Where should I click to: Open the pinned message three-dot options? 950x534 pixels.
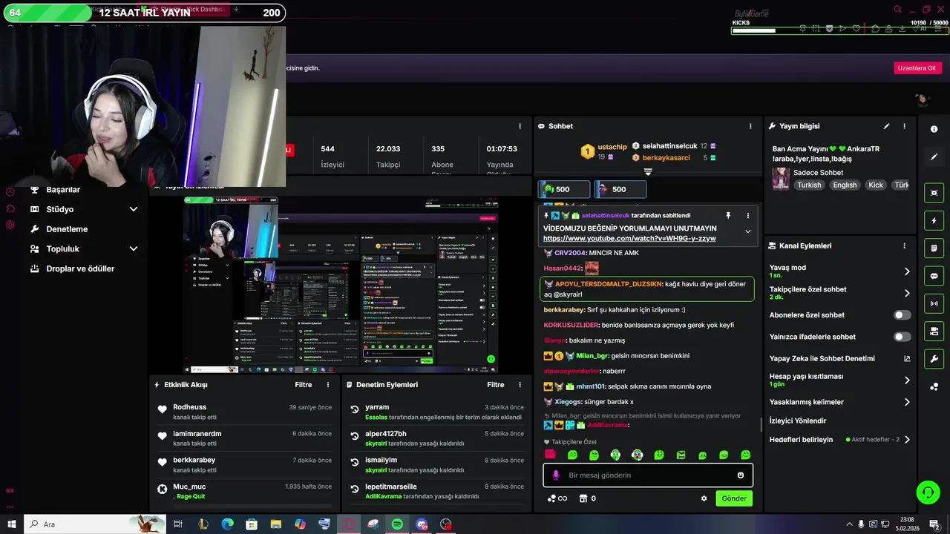click(x=747, y=215)
